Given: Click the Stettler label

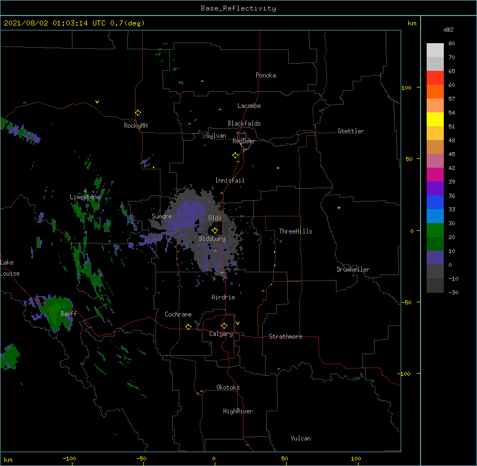Looking at the screenshot, I should 351,131.
